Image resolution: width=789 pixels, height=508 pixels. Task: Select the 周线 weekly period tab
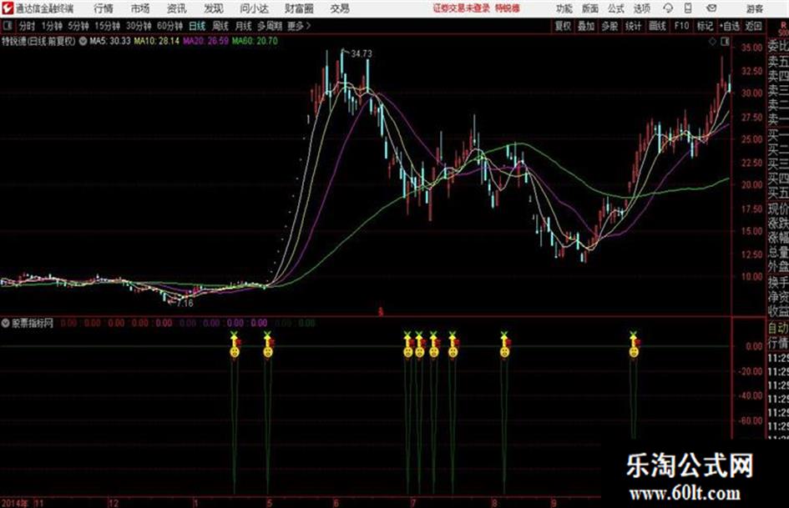(x=220, y=26)
